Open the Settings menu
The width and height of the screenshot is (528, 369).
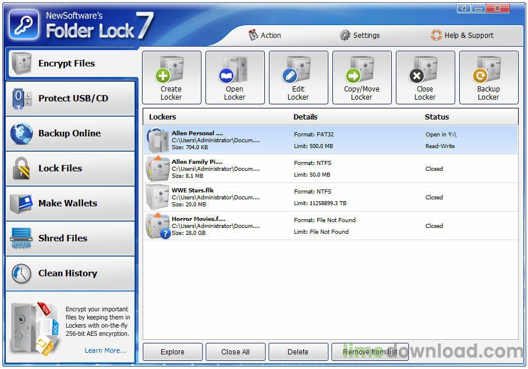[360, 35]
